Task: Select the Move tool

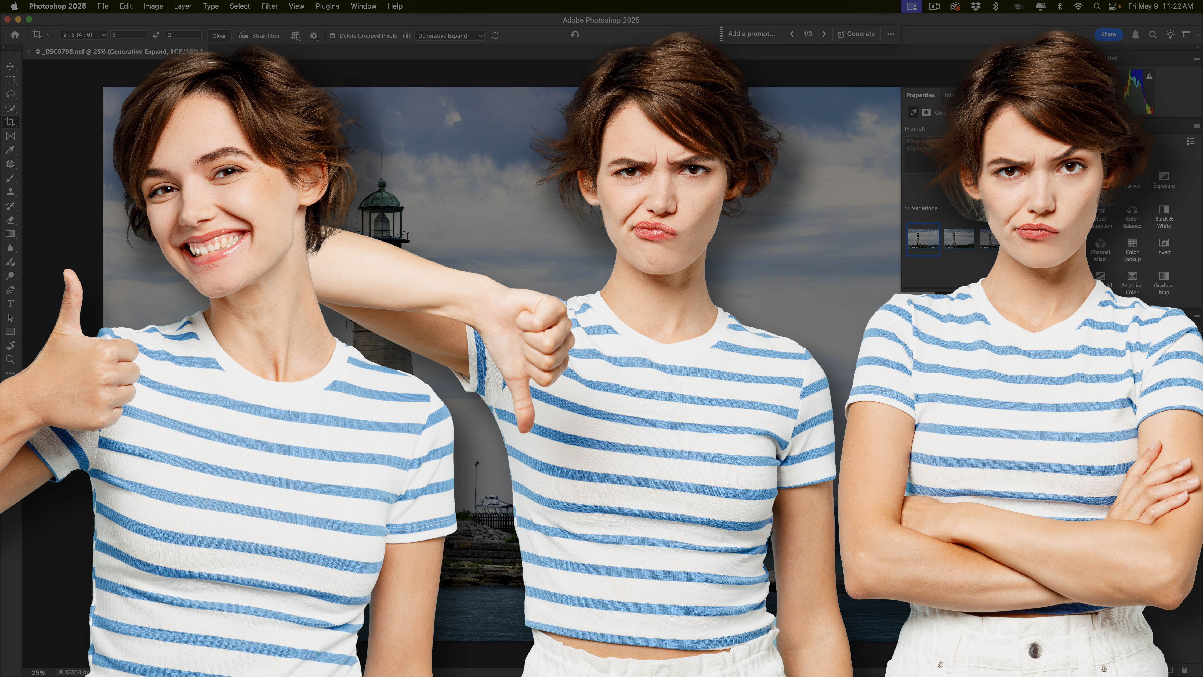Action: coord(10,66)
